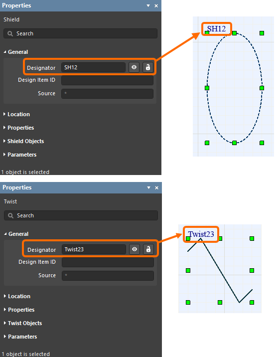
Task: Focus the Search box in Shield panel
Action: (80, 33)
